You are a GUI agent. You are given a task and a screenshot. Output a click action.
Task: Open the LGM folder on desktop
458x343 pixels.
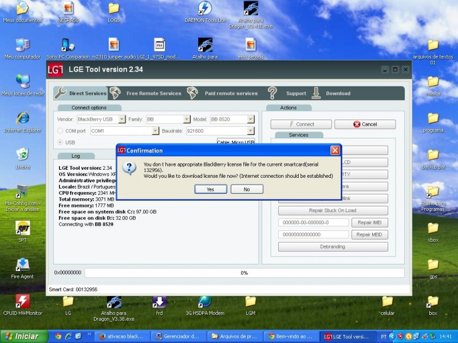coord(251,305)
